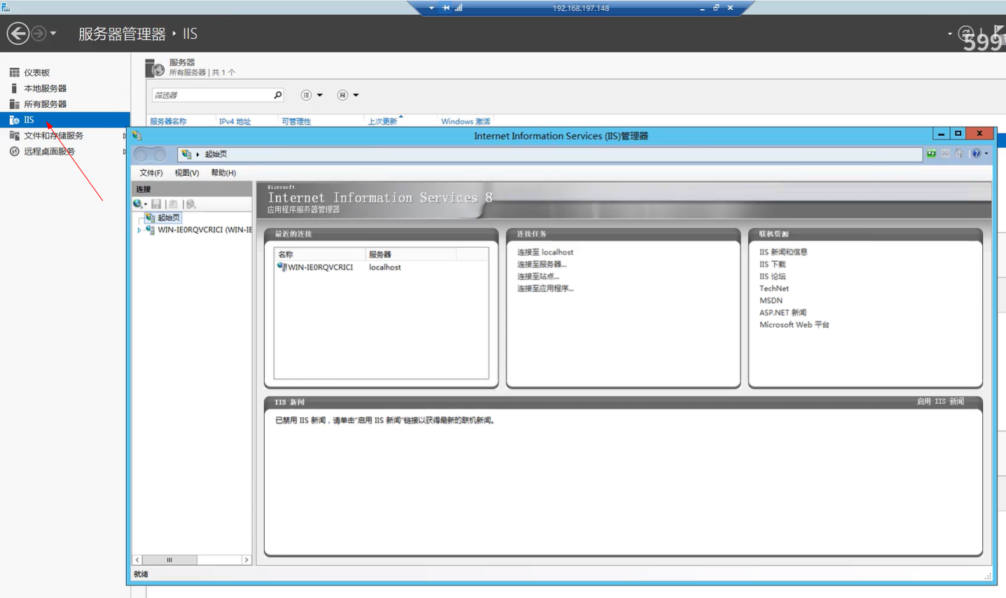Click left arrow of connections horizontal scrollbar
The height and width of the screenshot is (598, 1006).
[x=137, y=560]
